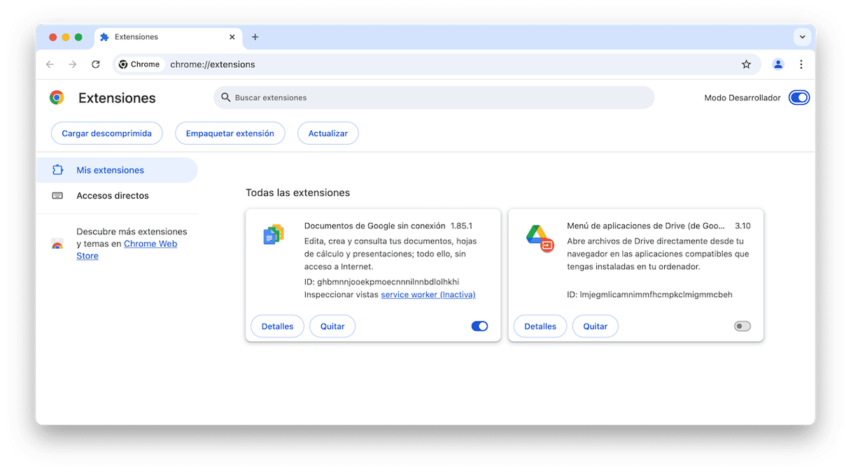Disable Documentos de Google sin conexión extension
The image size is (851, 472).
pos(479,326)
